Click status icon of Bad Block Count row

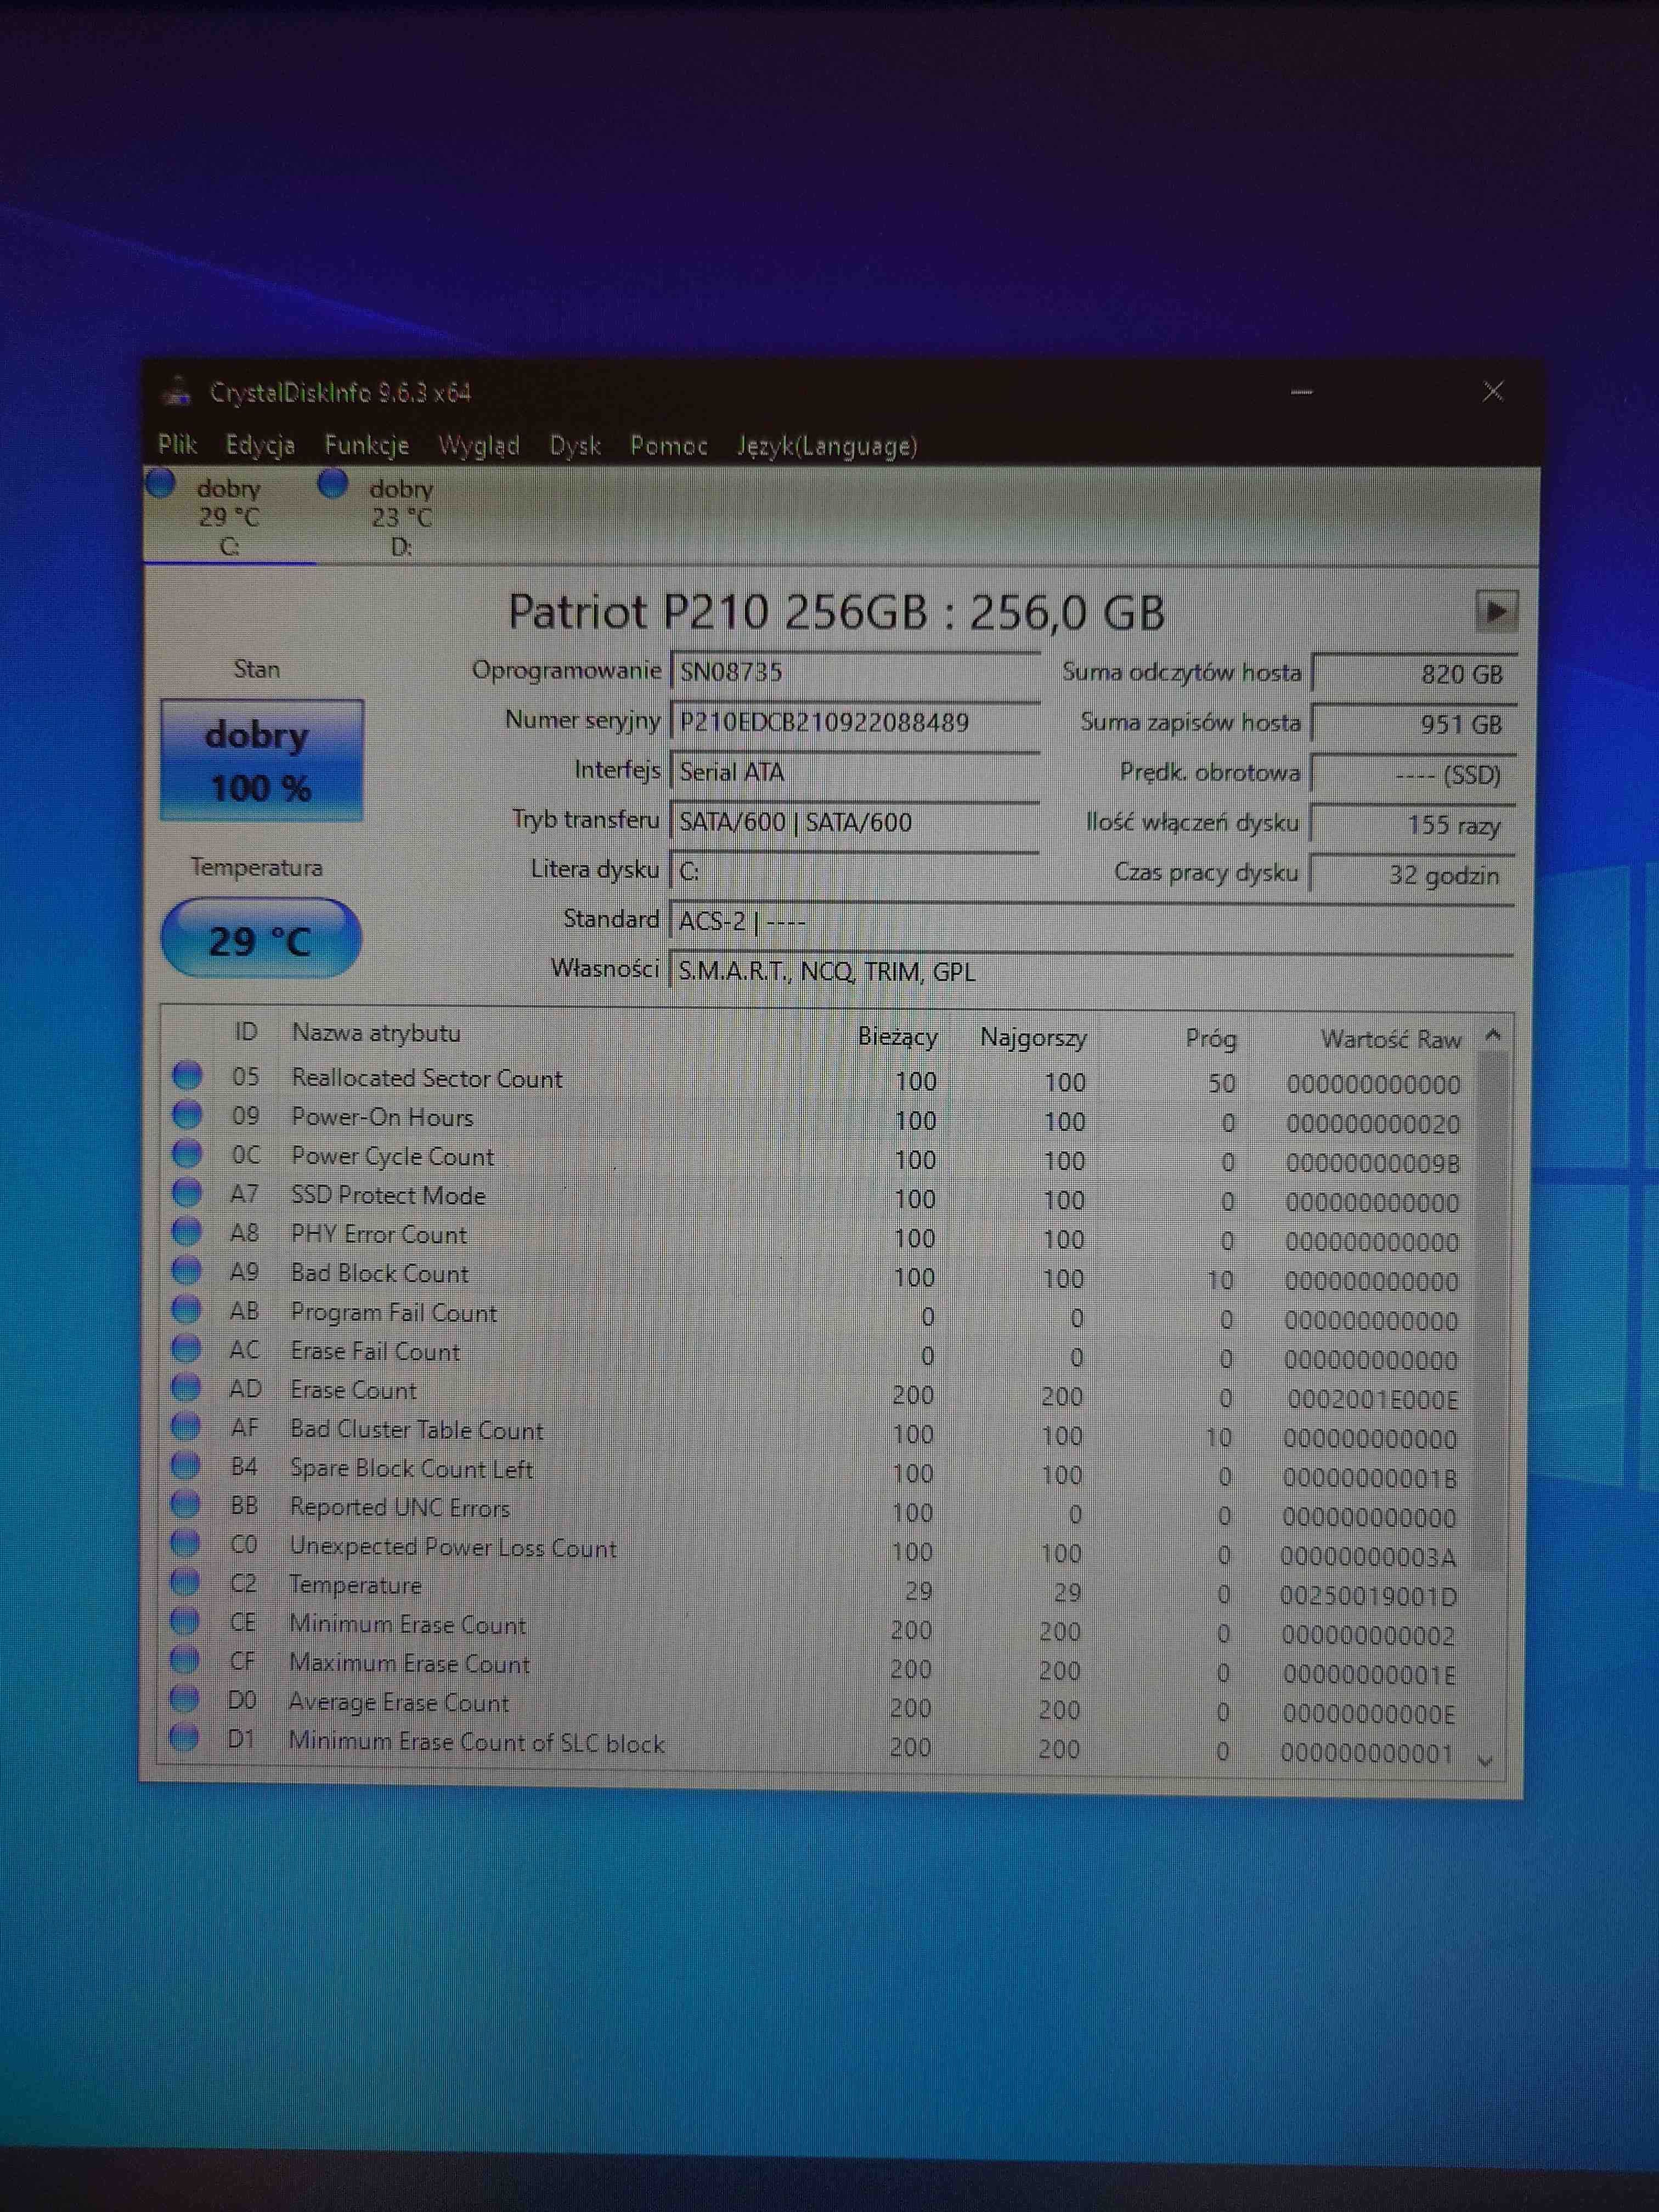(186, 1270)
